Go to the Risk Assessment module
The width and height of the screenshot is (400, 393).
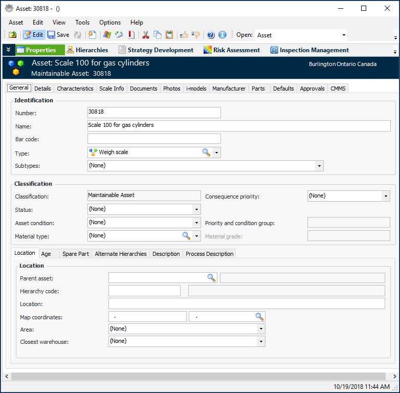[231, 50]
